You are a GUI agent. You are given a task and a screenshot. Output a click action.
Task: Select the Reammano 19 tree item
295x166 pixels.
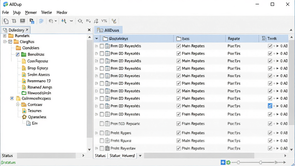[x=39, y=81]
